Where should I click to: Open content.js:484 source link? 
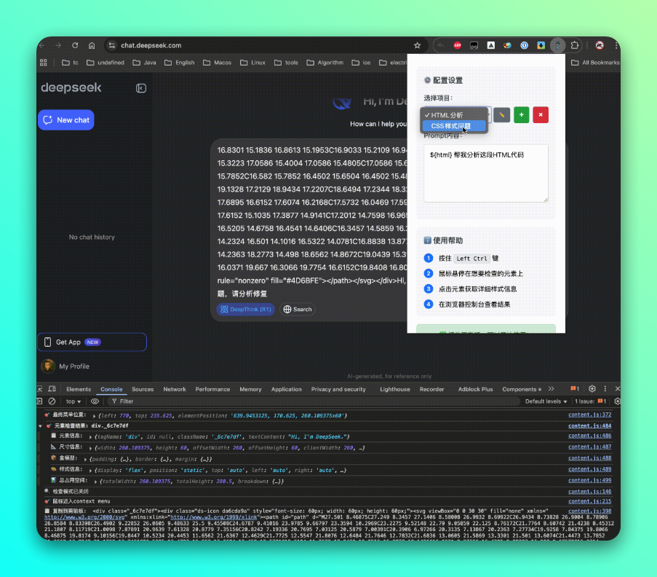pos(589,426)
